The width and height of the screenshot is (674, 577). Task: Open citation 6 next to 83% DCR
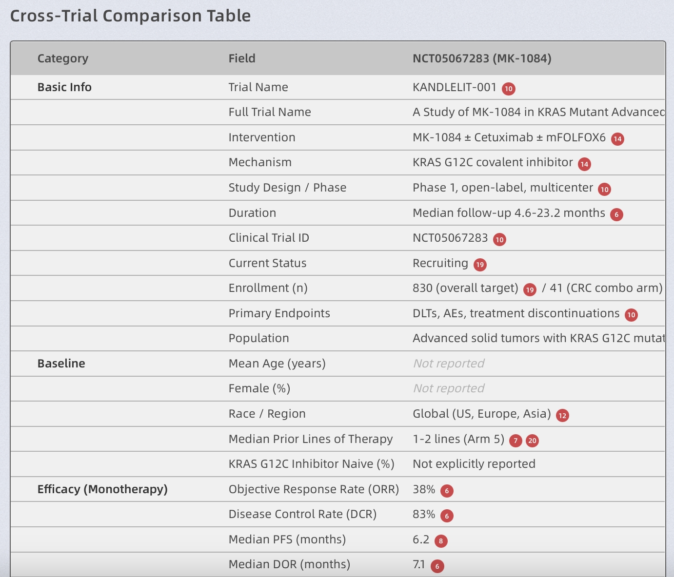click(x=447, y=516)
